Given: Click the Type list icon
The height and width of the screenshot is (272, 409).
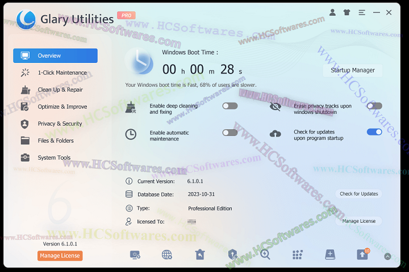Looking at the screenshot, I should coord(129,208).
